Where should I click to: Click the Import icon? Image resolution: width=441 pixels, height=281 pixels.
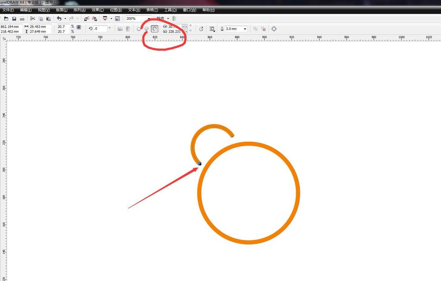tap(86, 18)
